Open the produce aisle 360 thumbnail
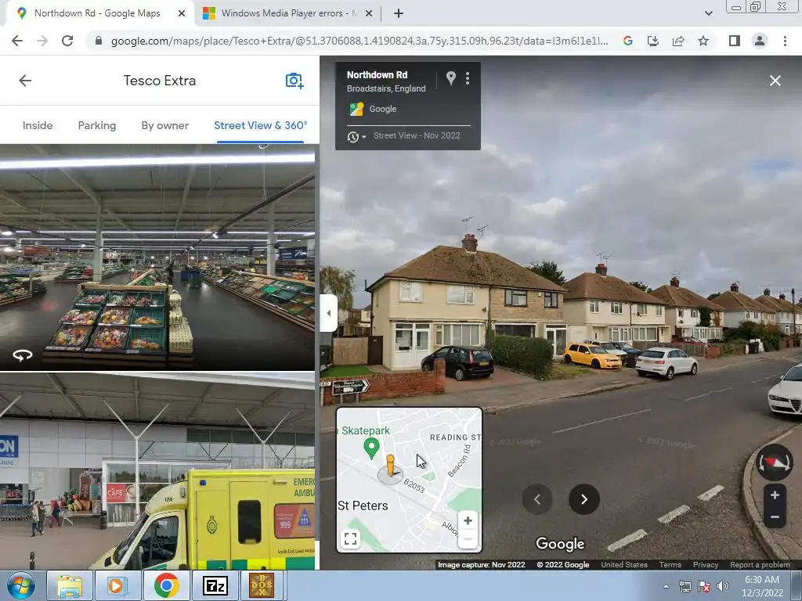This screenshot has width=802, height=601. pyautogui.click(x=157, y=257)
